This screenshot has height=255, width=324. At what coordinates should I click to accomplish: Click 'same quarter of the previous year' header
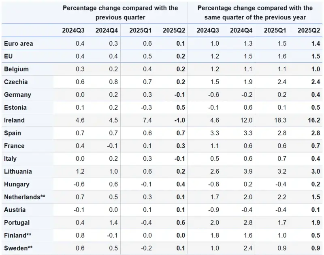[255, 13]
